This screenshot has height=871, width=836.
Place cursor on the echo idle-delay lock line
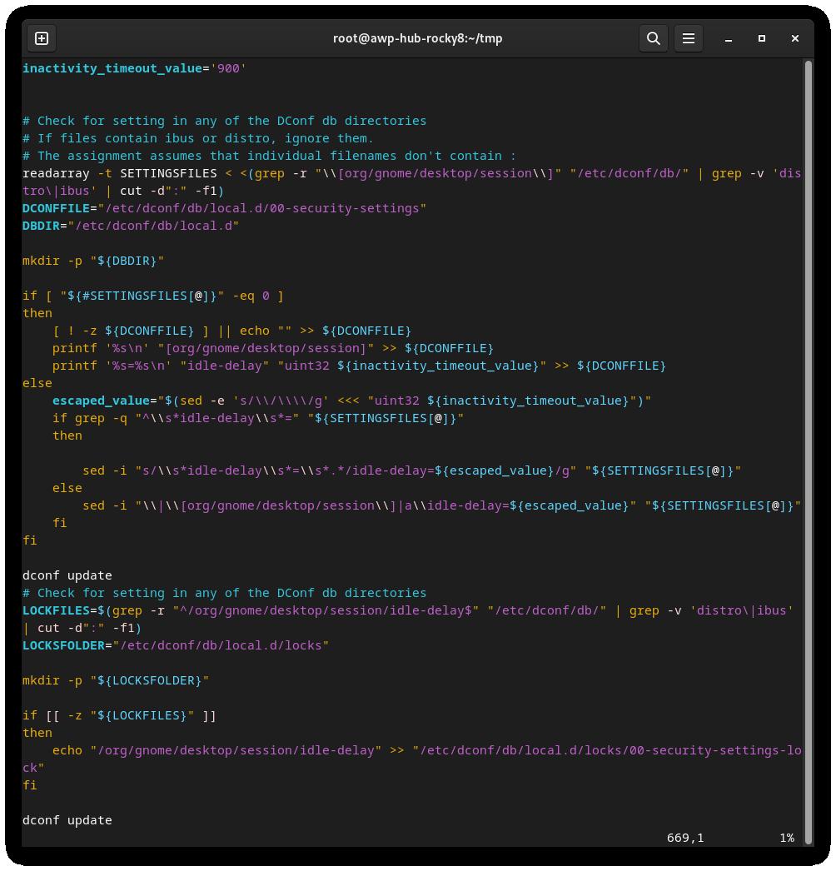click(333, 750)
